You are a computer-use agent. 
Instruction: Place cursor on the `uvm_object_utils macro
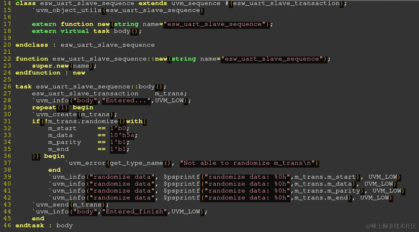[67, 10]
